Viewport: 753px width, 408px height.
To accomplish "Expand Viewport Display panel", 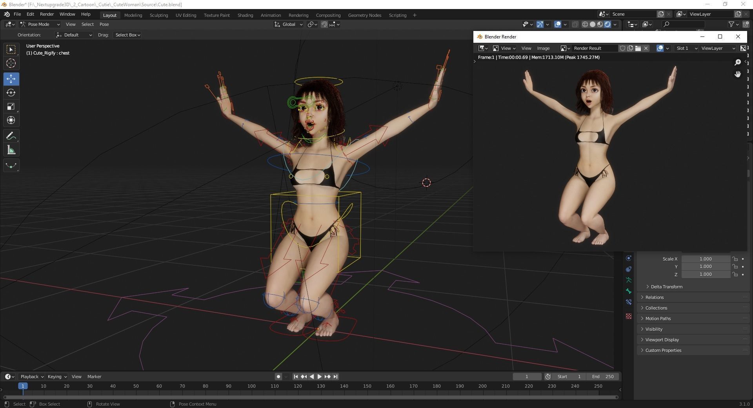I will click(693, 340).
